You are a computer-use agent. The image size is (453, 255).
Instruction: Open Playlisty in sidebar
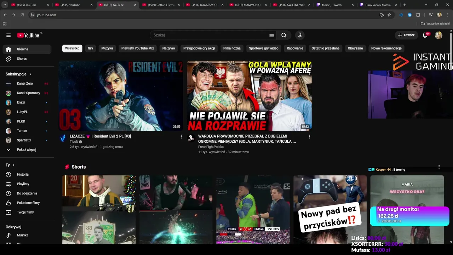[27, 184]
